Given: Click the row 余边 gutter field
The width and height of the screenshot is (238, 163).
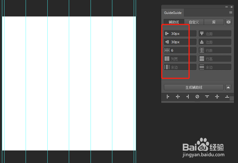Looking at the screenshot, I should pyautogui.click(x=215, y=67).
